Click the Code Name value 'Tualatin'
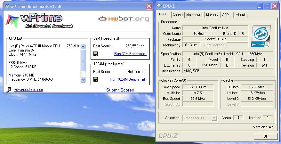 (x=199, y=33)
